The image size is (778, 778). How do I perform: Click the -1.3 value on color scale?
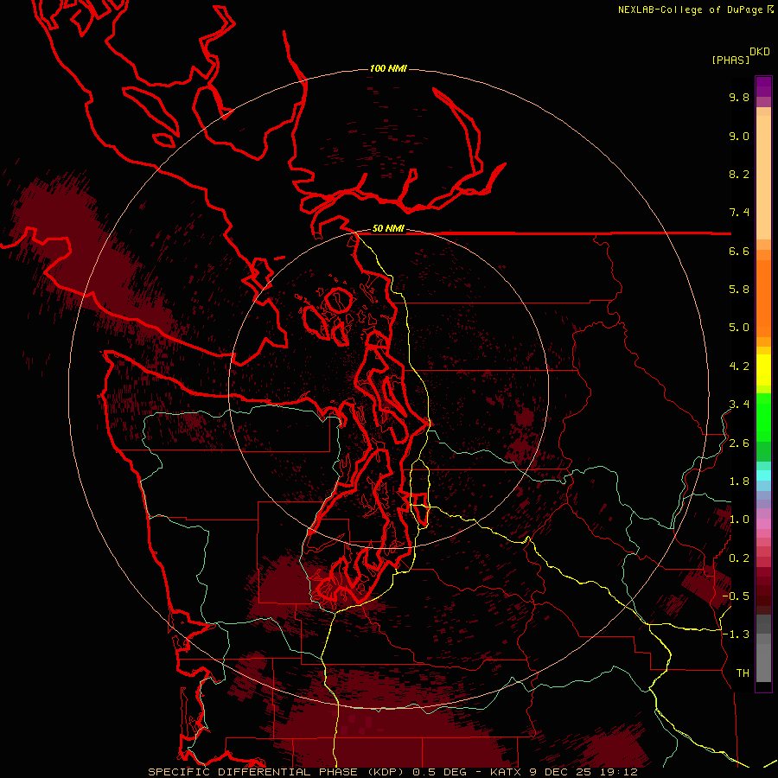(736, 635)
